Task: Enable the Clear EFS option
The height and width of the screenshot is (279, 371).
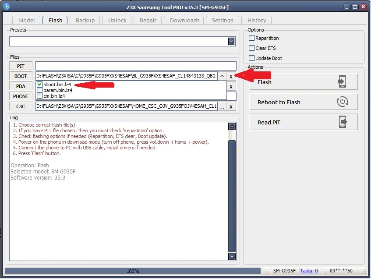Action: (x=251, y=48)
